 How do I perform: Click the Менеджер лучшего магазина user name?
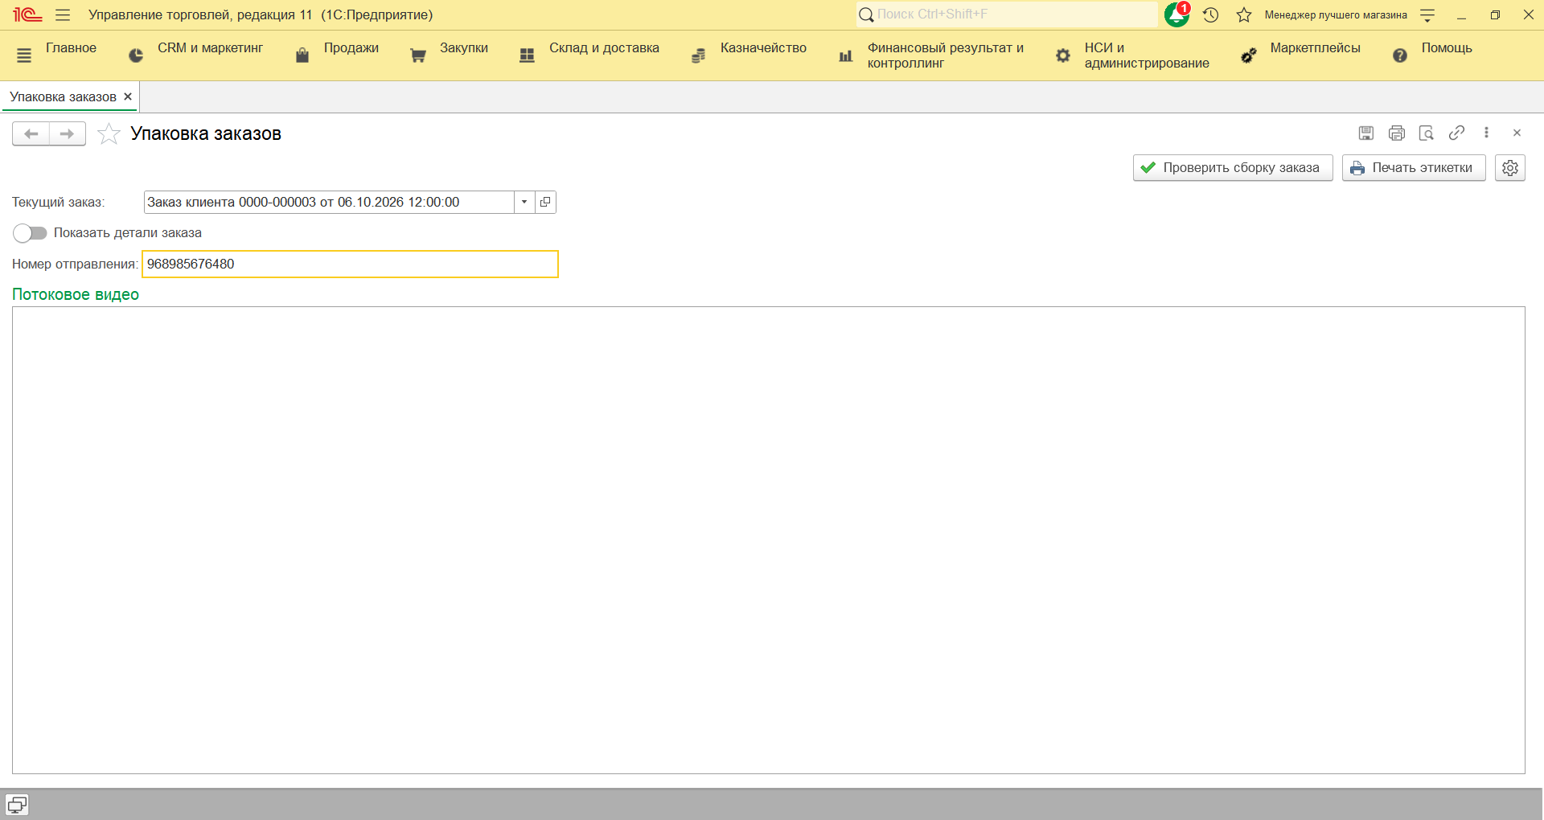(x=1336, y=14)
